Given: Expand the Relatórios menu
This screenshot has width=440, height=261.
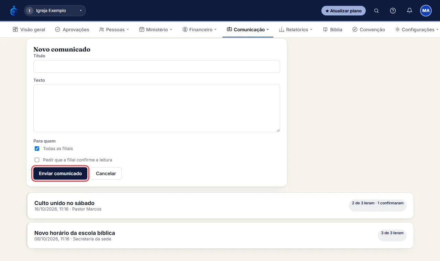Looking at the screenshot, I should pyautogui.click(x=296, y=30).
